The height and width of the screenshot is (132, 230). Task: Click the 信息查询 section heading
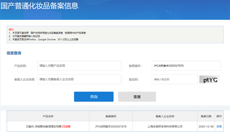pyautogui.click(x=14, y=53)
